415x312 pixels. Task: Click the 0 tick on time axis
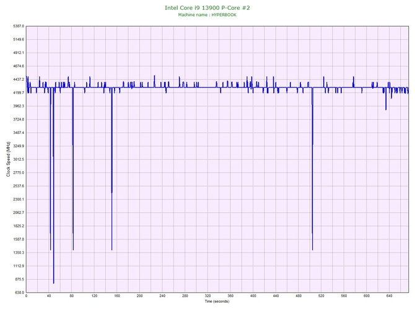26,296
